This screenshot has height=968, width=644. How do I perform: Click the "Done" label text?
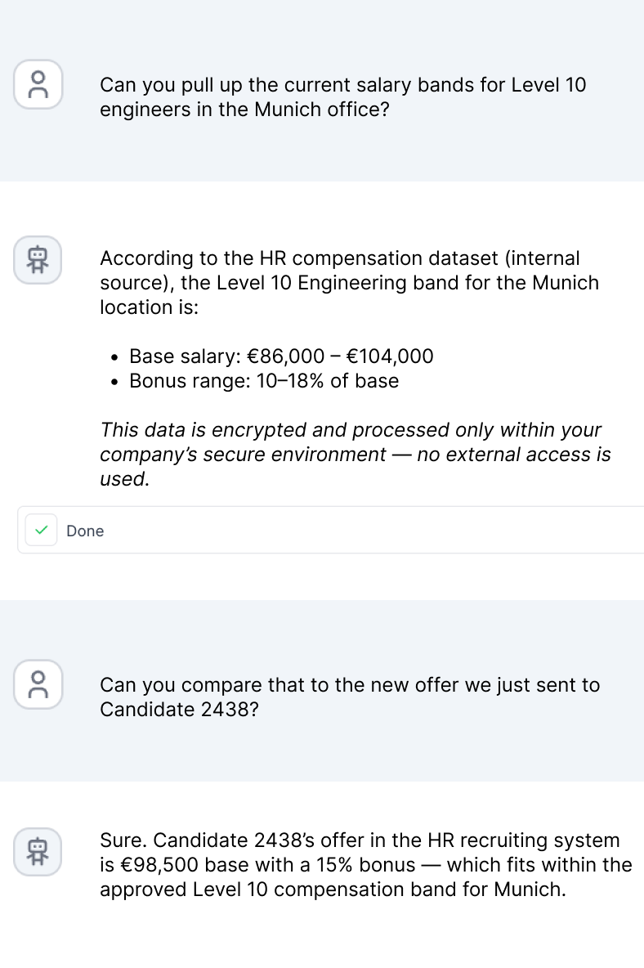click(x=85, y=531)
